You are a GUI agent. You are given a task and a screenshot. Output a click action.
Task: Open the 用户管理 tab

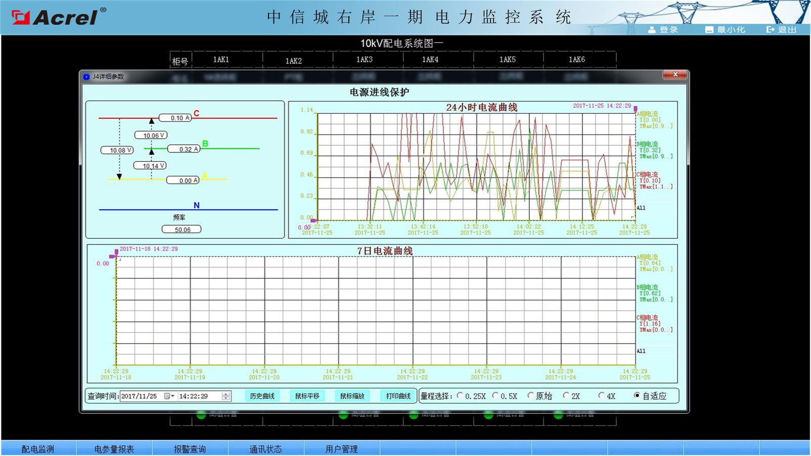[x=342, y=448]
